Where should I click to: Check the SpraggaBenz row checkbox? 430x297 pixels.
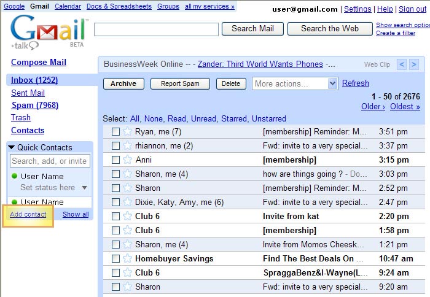[115, 273]
